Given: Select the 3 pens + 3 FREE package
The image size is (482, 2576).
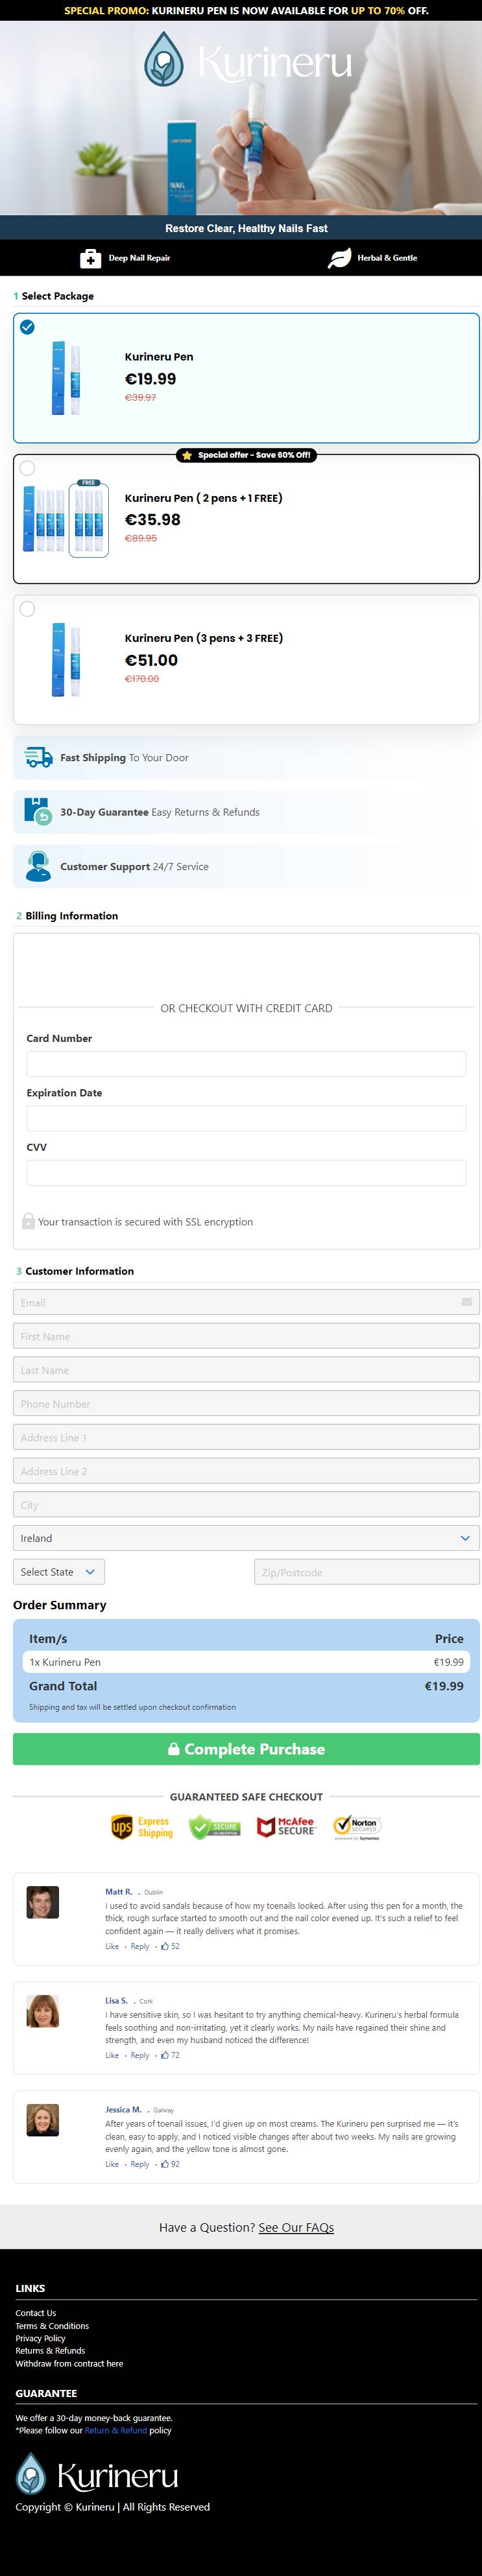Looking at the screenshot, I should pos(246,659).
